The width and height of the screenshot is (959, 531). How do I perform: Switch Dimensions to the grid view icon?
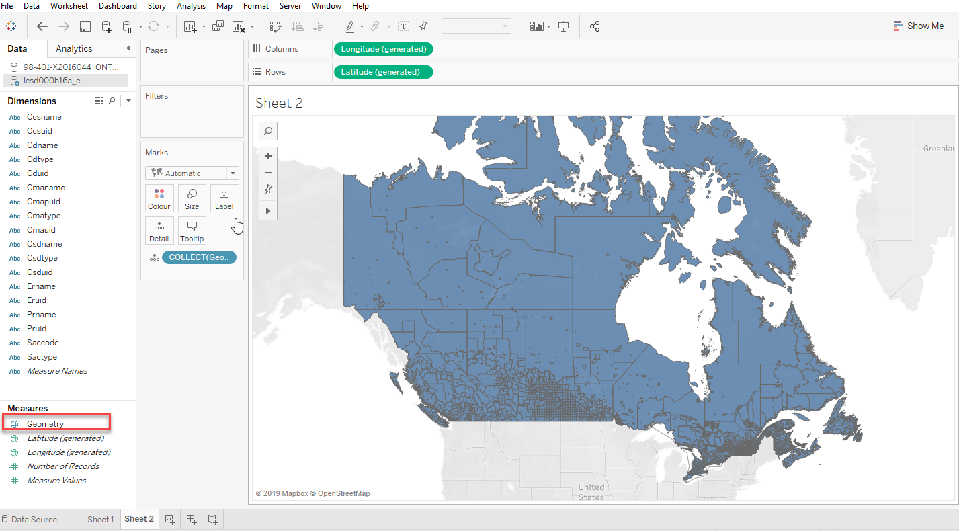click(99, 101)
